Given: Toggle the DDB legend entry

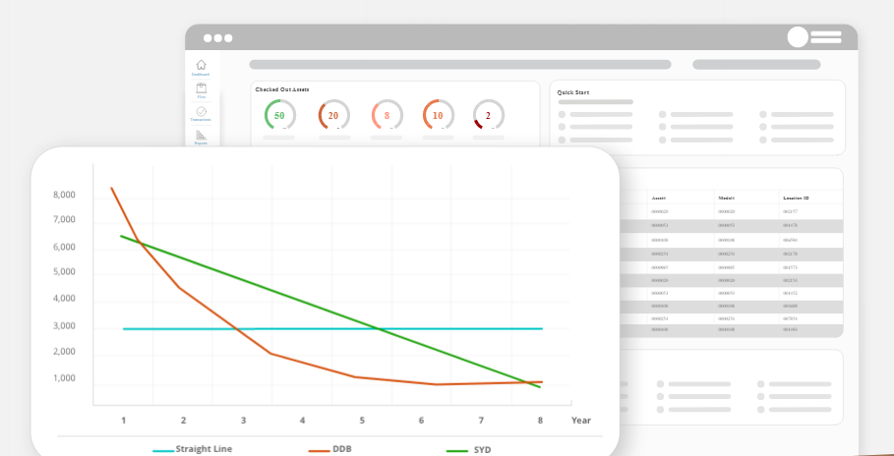Looking at the screenshot, I should pyautogui.click(x=330, y=449).
